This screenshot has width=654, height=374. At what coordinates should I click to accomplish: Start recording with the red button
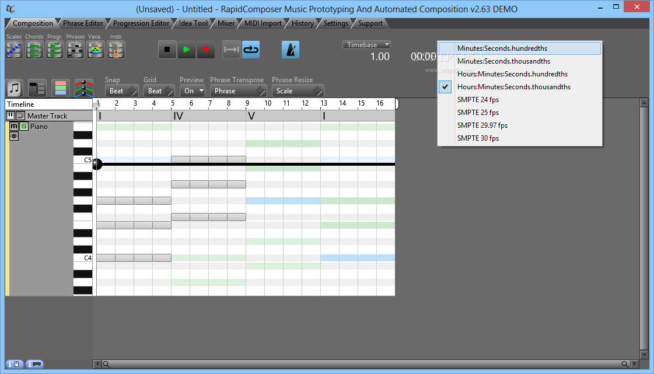pyautogui.click(x=205, y=50)
